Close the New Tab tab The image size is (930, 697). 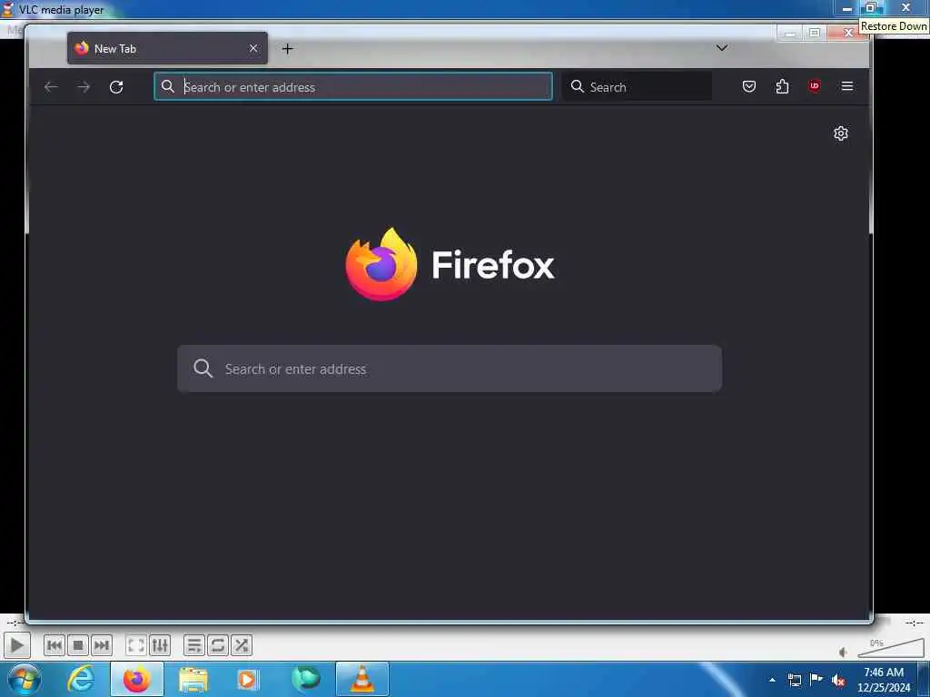[253, 48]
